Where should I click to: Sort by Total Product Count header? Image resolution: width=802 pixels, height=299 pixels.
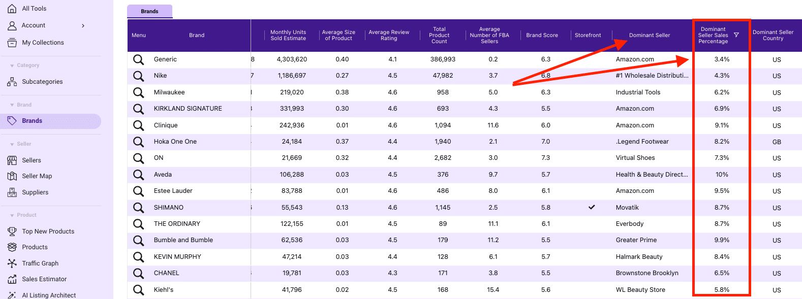[439, 35]
